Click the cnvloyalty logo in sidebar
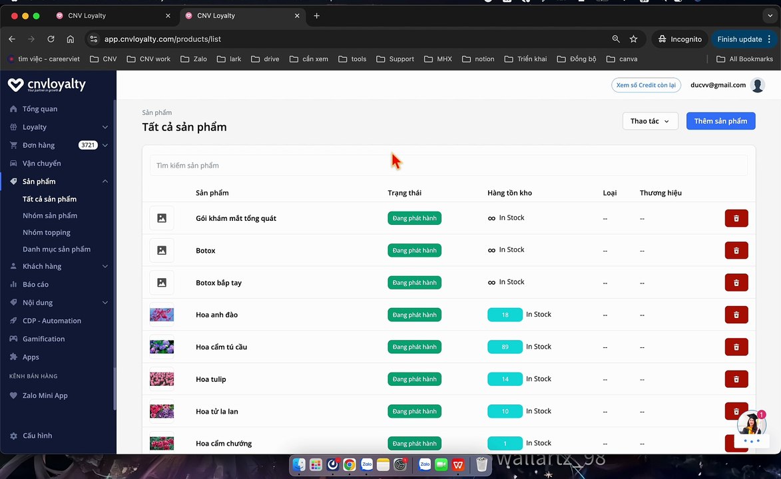781x479 pixels. coord(47,84)
